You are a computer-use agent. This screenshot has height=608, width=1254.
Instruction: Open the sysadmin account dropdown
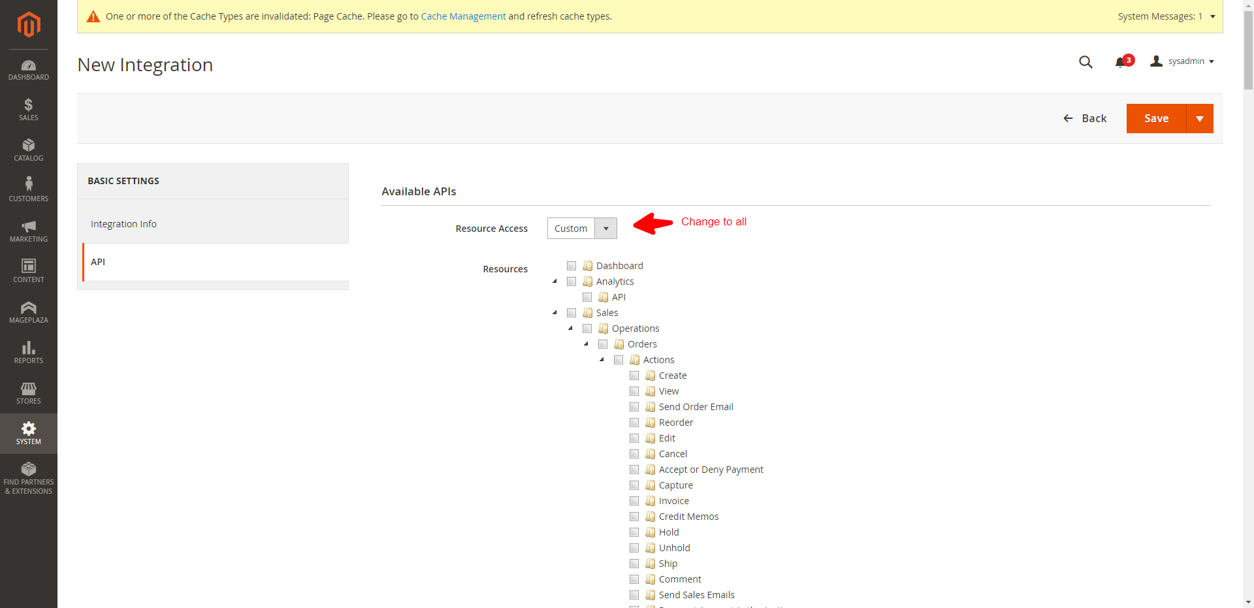tap(1183, 61)
